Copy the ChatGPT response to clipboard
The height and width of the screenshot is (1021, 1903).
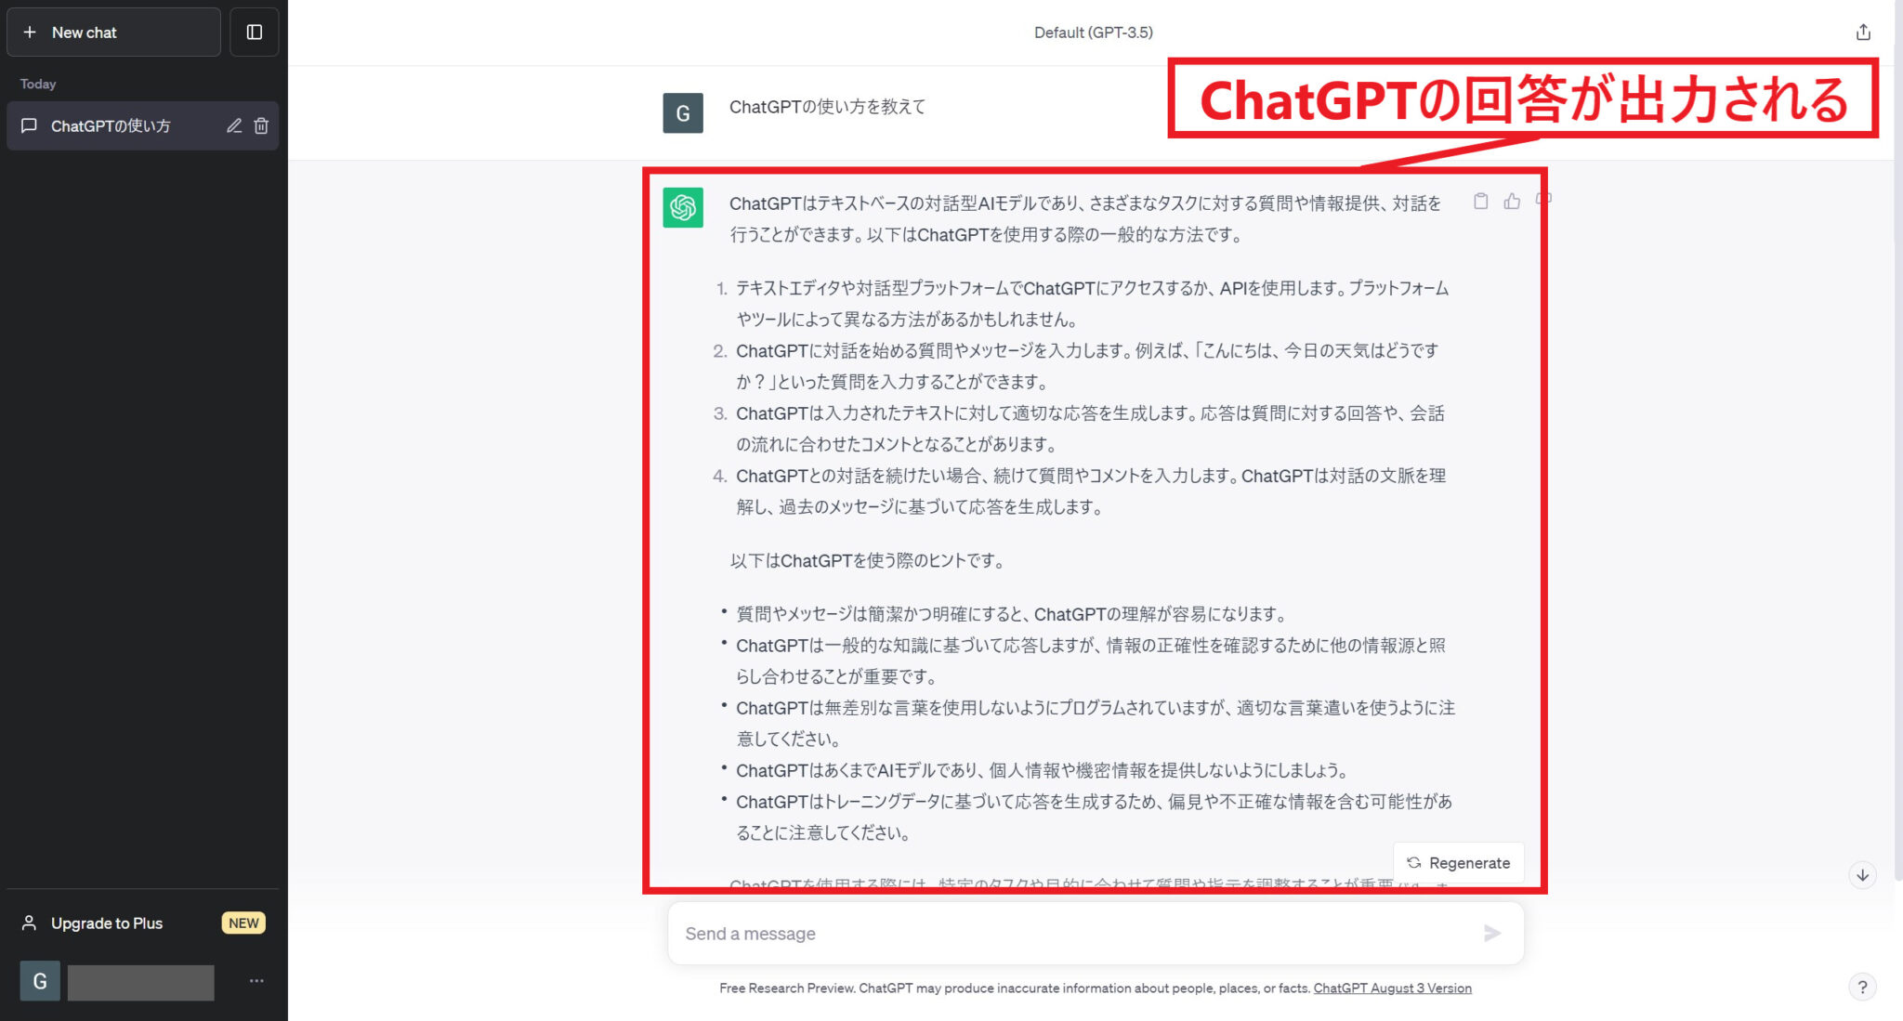tap(1481, 201)
